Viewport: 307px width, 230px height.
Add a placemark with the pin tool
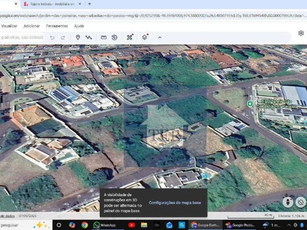(78, 37)
